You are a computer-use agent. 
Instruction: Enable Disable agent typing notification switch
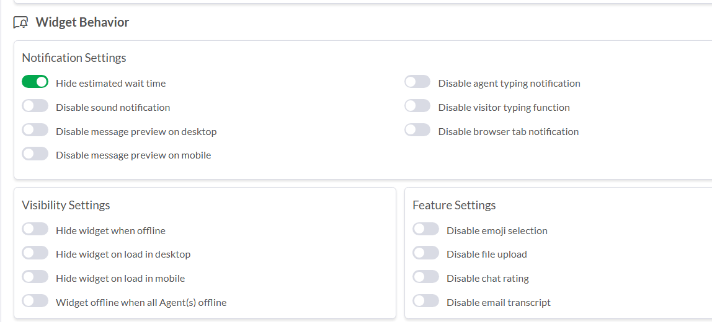(417, 82)
